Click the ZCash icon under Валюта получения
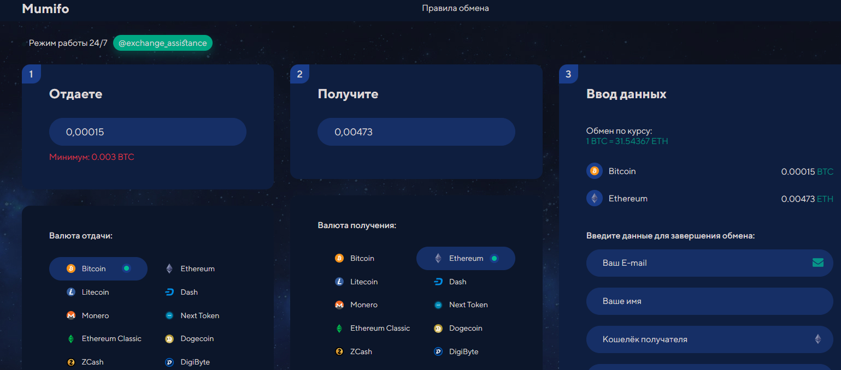This screenshot has height=370, width=841. point(339,352)
